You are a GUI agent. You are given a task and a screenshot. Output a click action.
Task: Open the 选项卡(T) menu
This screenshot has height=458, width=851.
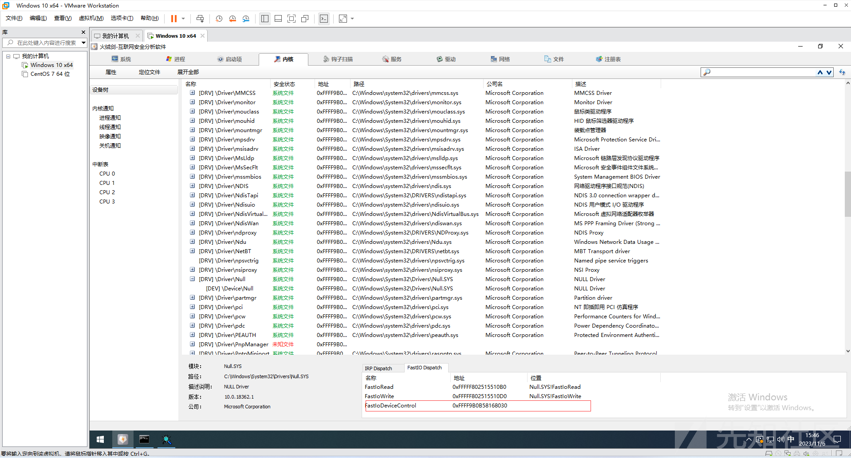tap(122, 18)
